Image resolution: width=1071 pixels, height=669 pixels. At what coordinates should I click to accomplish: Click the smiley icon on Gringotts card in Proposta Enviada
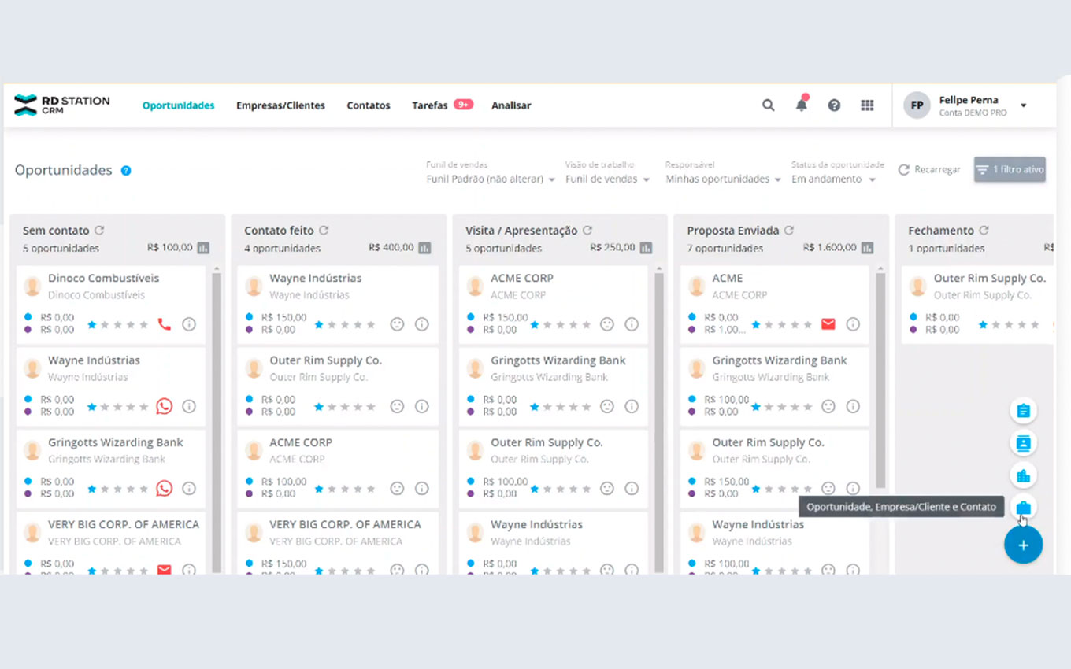coord(828,406)
